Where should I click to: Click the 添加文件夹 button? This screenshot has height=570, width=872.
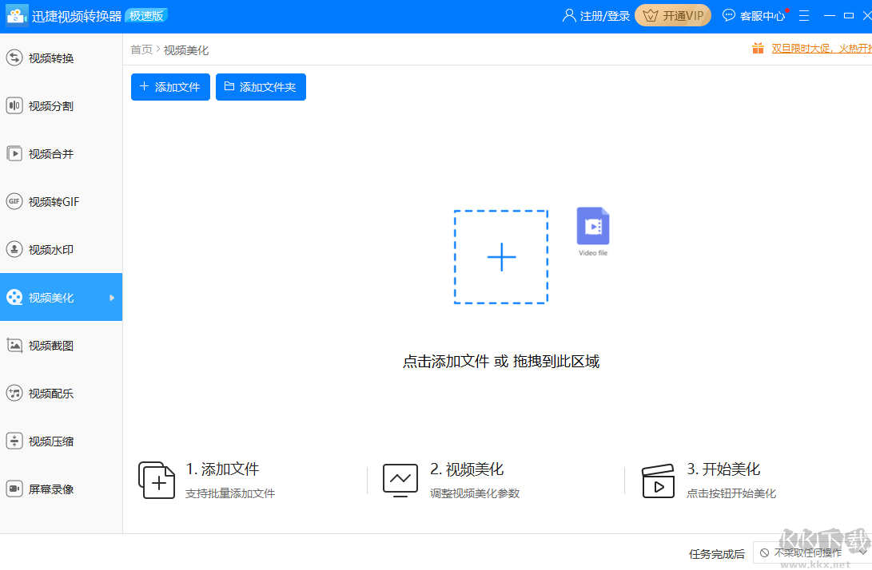pyautogui.click(x=261, y=87)
